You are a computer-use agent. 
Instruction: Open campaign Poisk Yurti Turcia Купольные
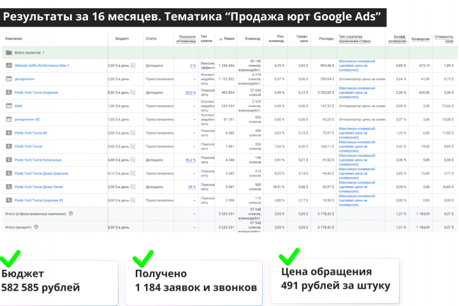coord(38,160)
